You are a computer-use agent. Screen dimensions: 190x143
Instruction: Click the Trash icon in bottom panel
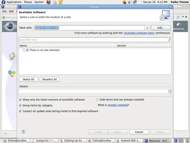pos(187,141)
